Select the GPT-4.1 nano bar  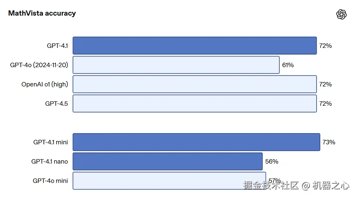(167, 161)
